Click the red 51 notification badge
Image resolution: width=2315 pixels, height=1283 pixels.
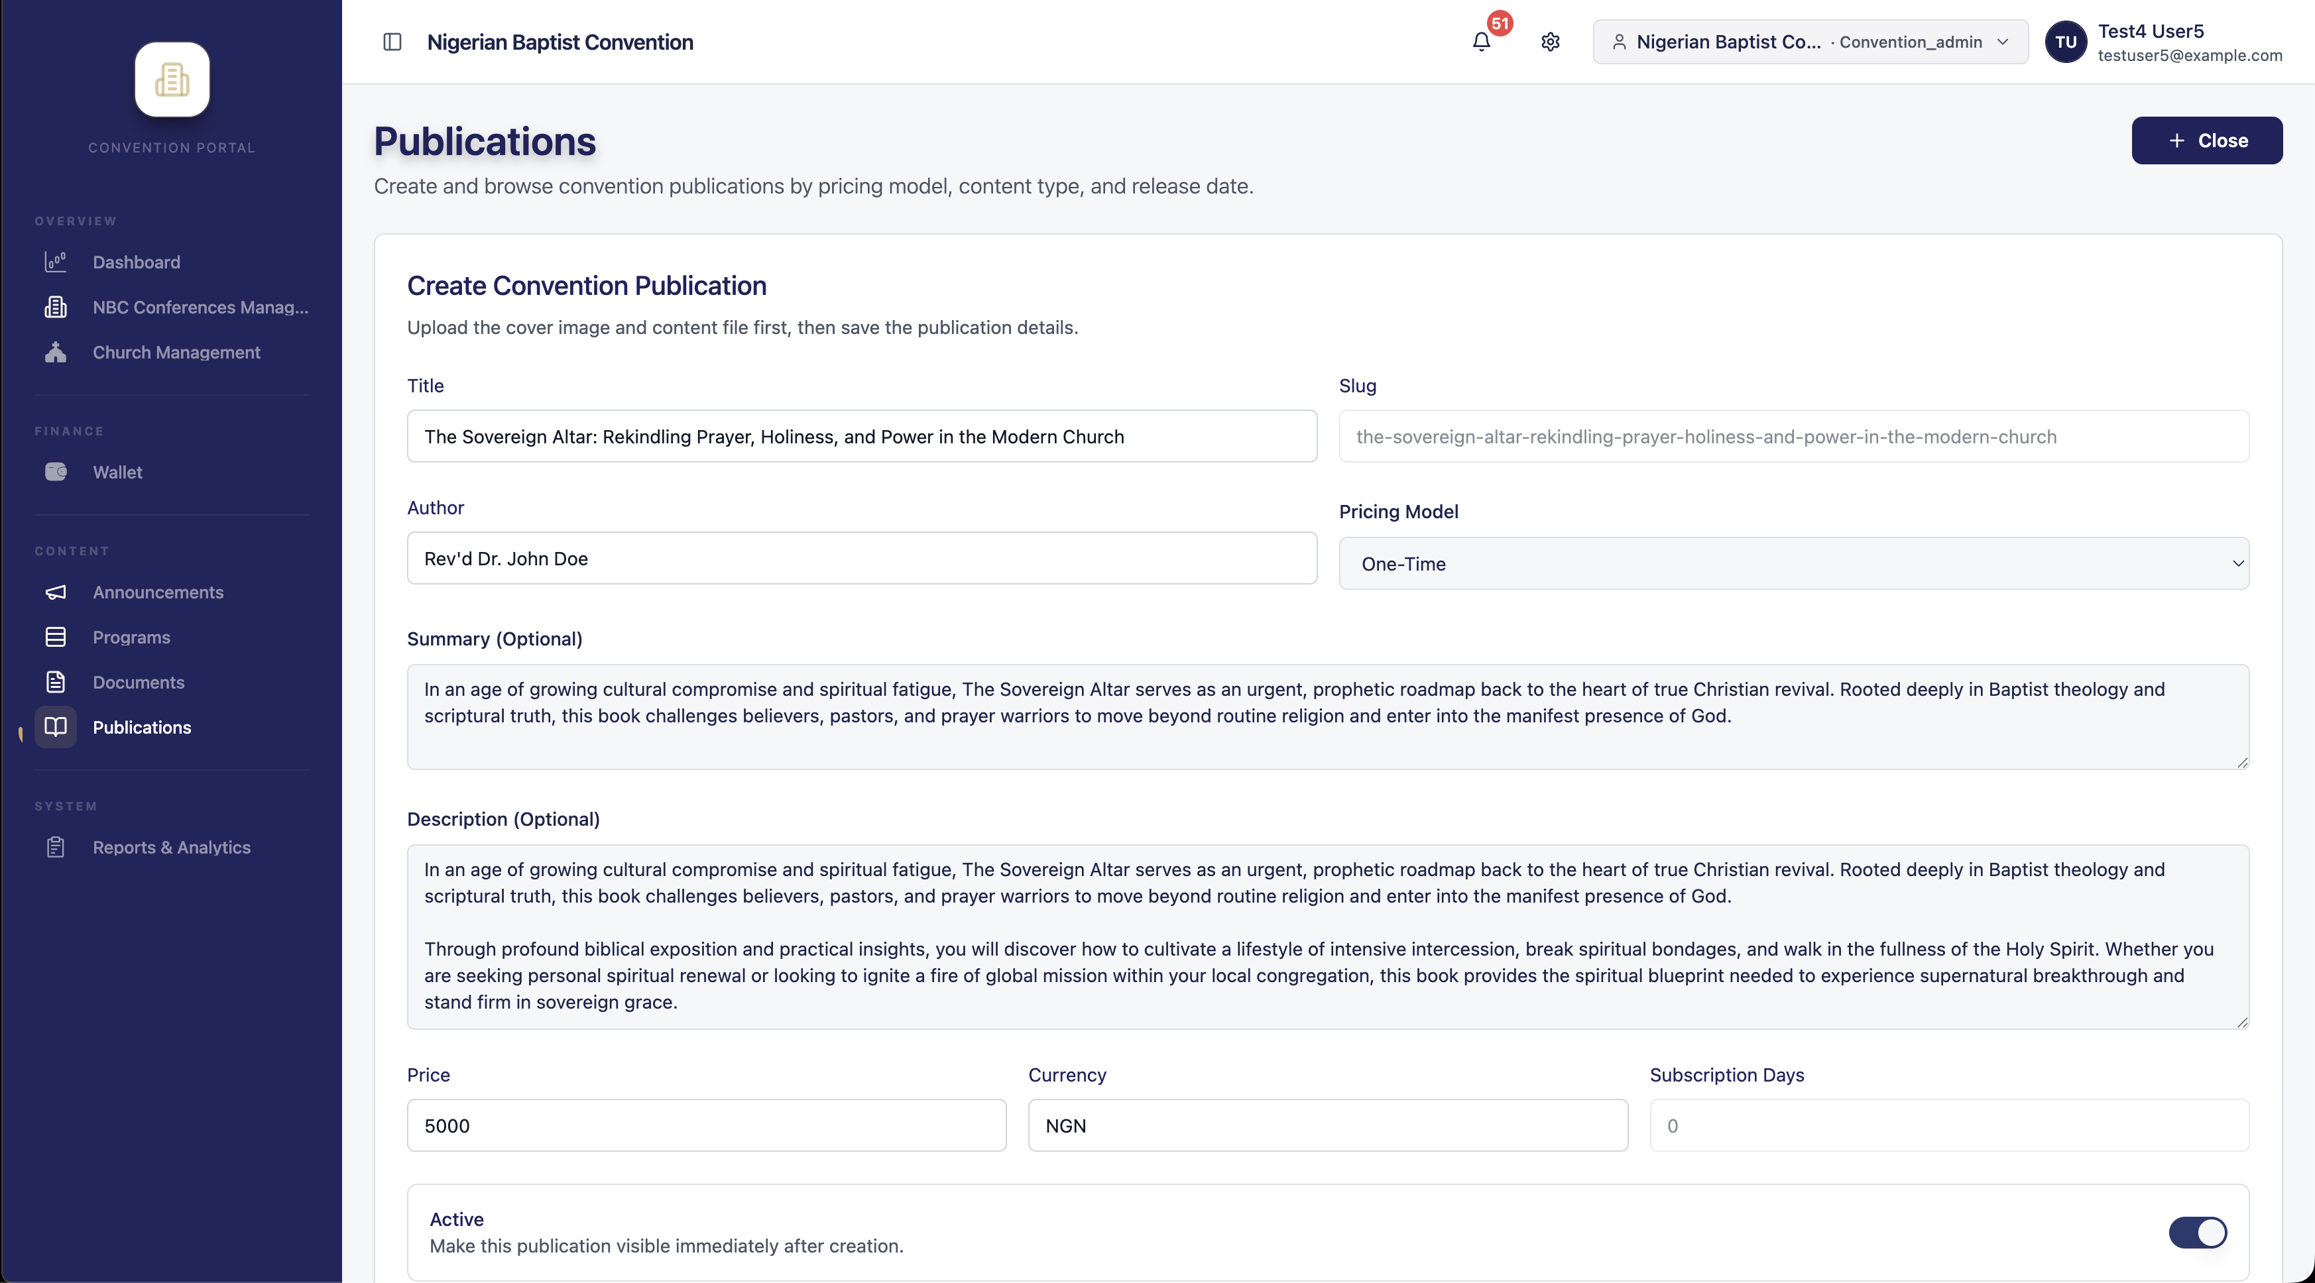click(x=1500, y=23)
